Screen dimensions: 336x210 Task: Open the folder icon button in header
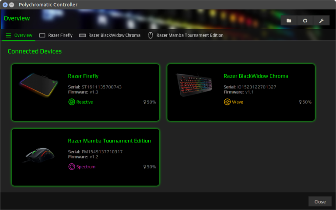click(x=289, y=20)
